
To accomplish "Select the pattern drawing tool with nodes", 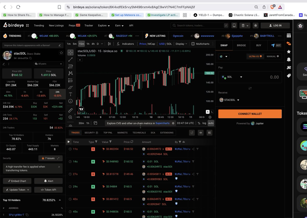I will (x=71, y=73).
